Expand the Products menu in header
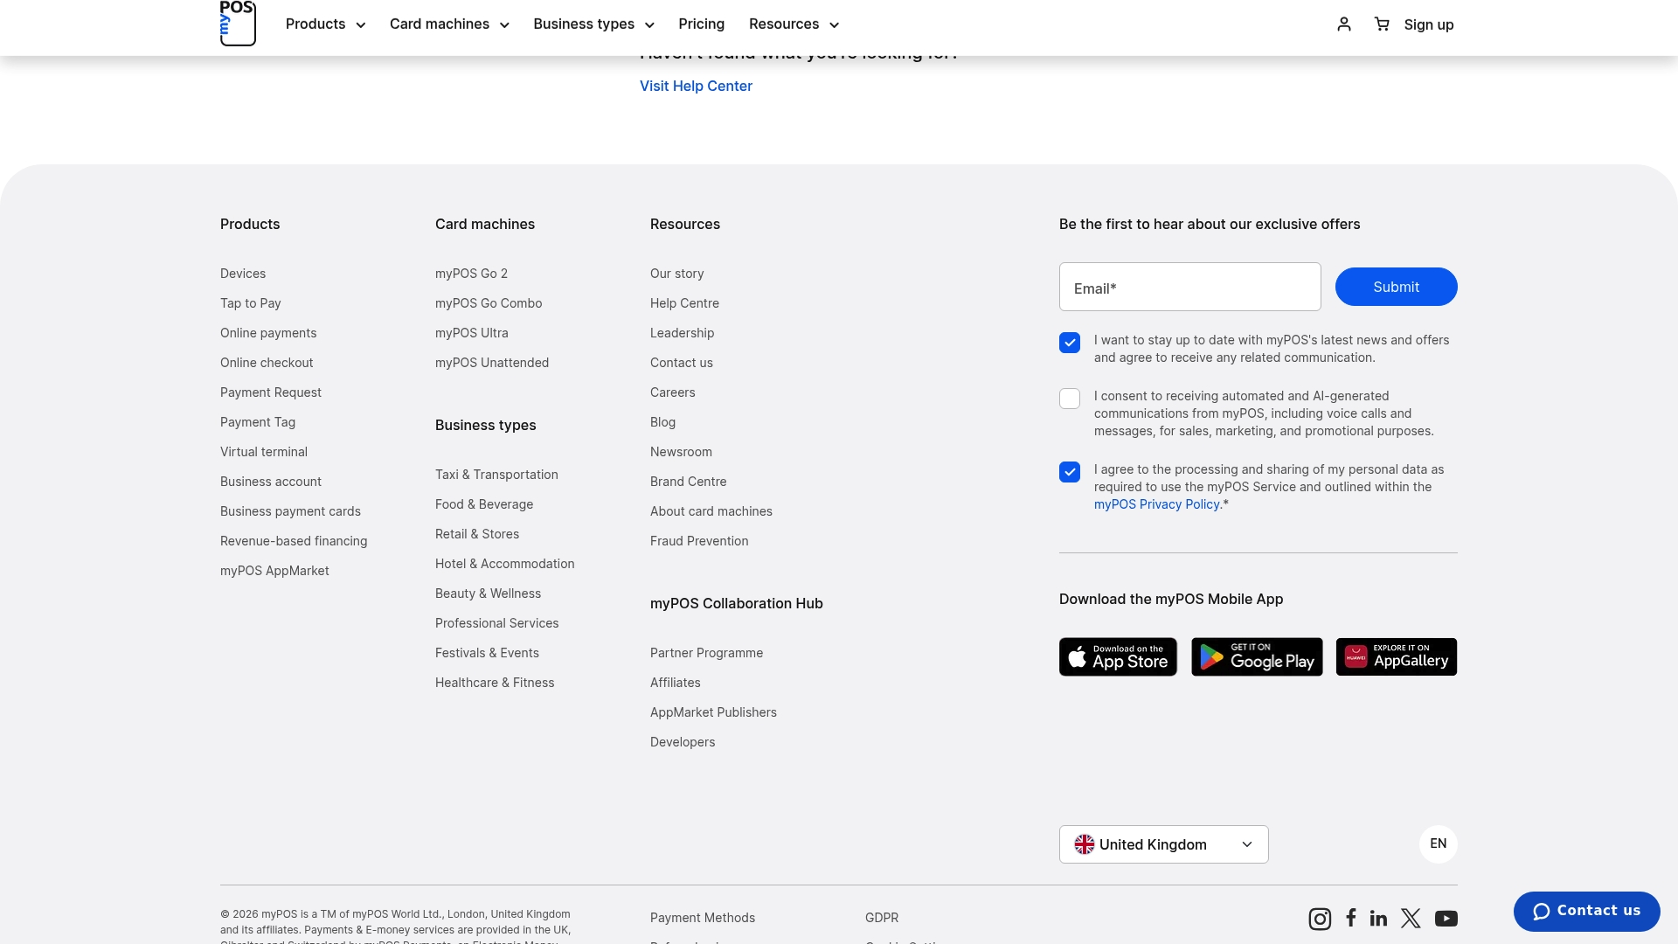Image resolution: width=1678 pixels, height=944 pixels. click(325, 24)
